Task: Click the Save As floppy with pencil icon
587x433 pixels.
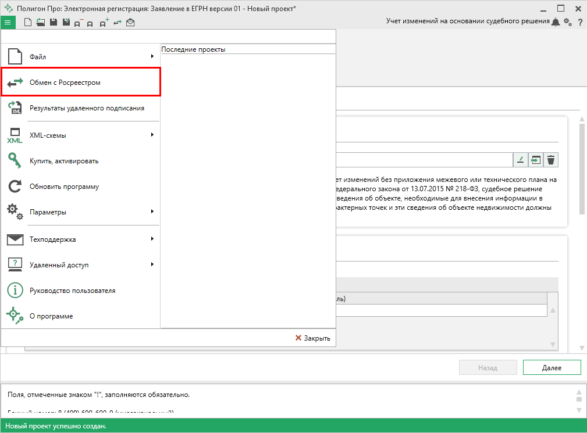Action: click(x=66, y=23)
